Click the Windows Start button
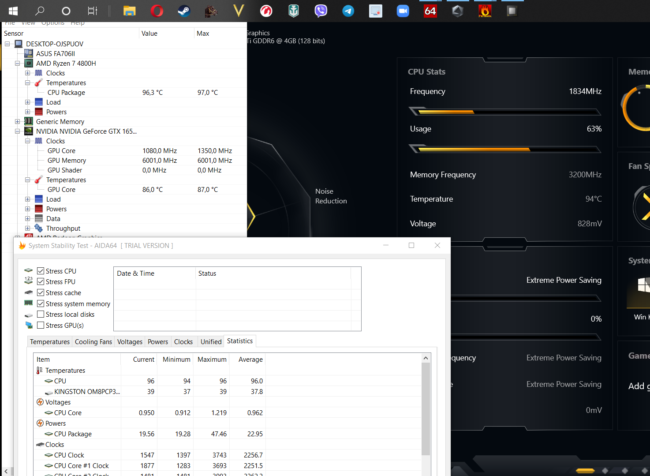The height and width of the screenshot is (476, 650). 13,11
